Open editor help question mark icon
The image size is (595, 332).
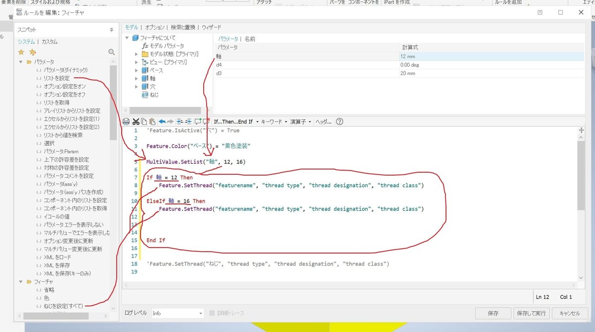pos(340,121)
